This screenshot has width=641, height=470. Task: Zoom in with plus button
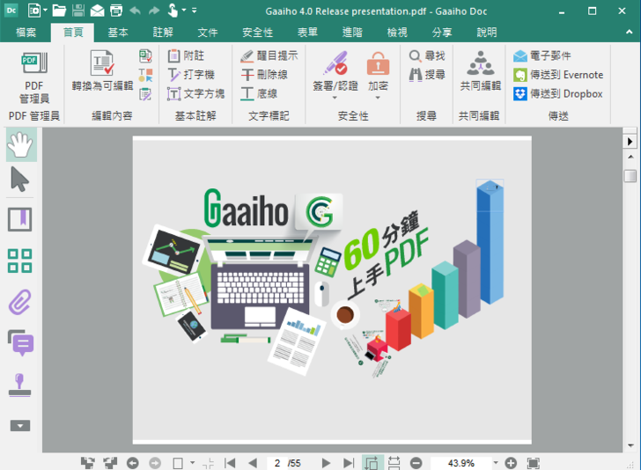click(x=511, y=463)
